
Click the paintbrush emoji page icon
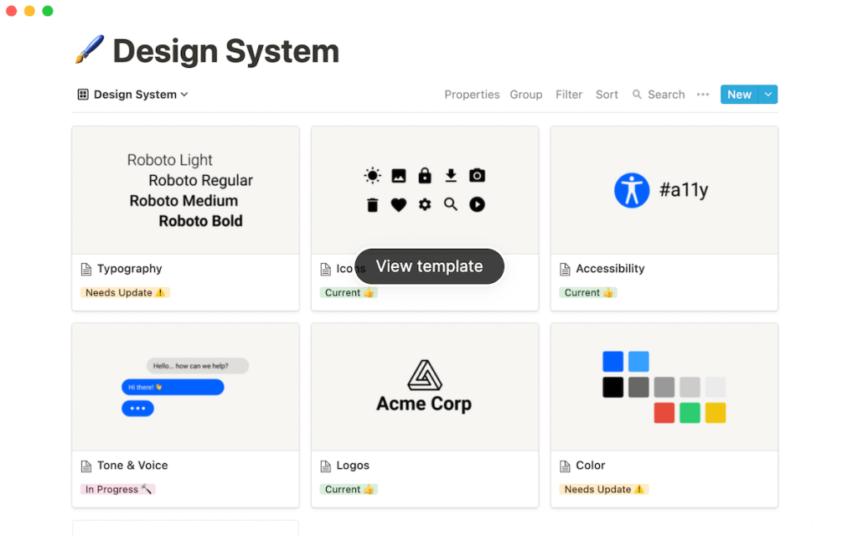pyautogui.click(x=89, y=49)
